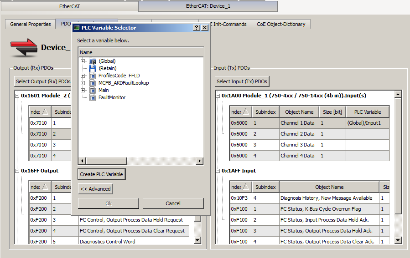Switch to the CoE Object-Dictionary tab
This screenshot has height=258, width=410.
click(281, 24)
